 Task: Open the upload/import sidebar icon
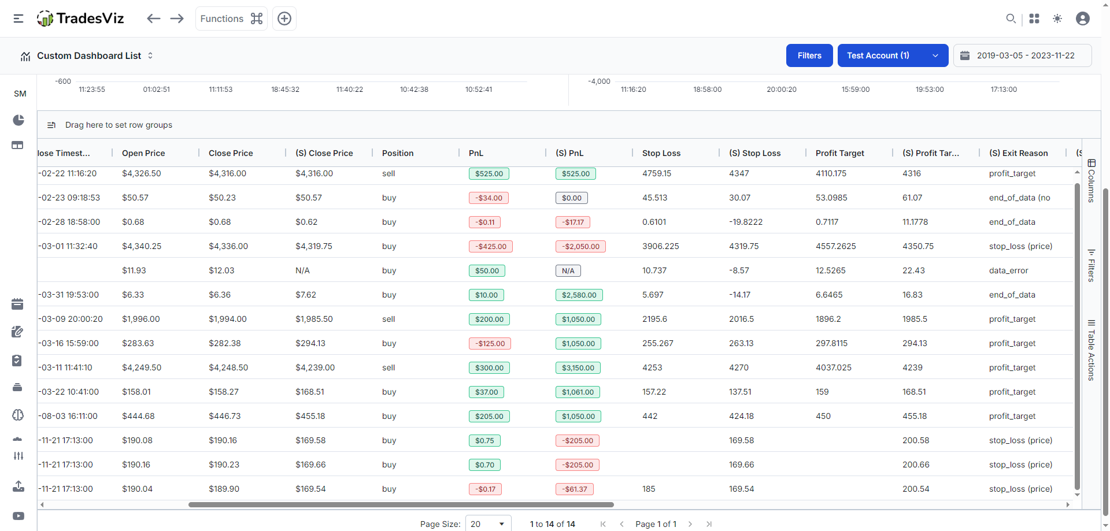18,487
